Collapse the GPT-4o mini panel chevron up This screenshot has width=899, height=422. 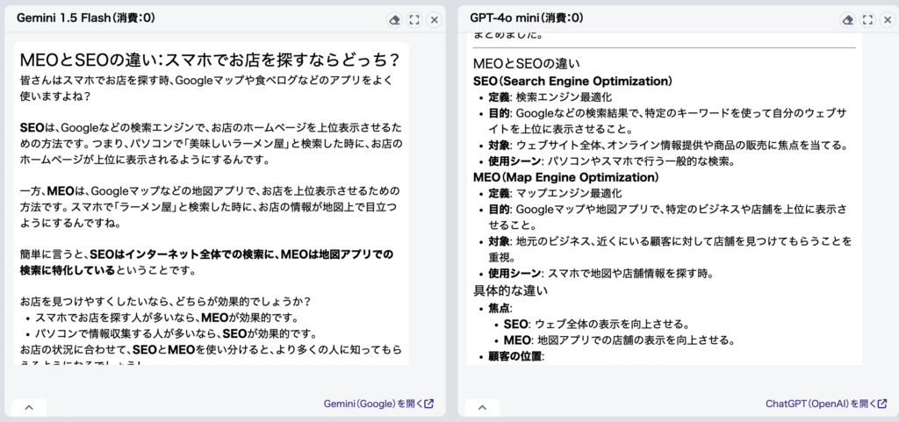482,408
